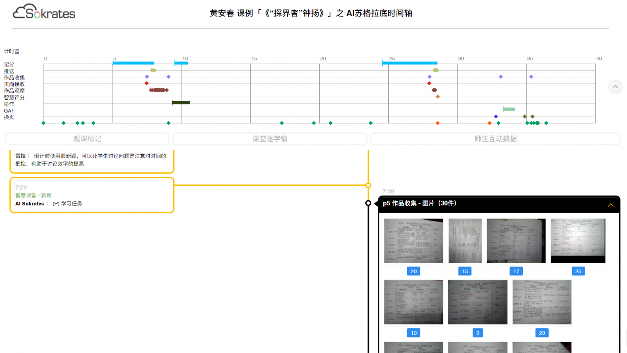Click the green diamond at minute zero

43,123
